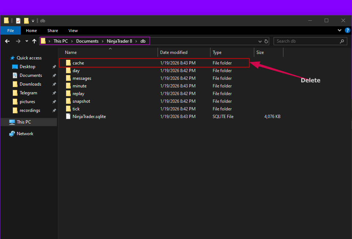Click the Help question mark icon
The height and width of the screenshot is (239, 352).
(347, 31)
